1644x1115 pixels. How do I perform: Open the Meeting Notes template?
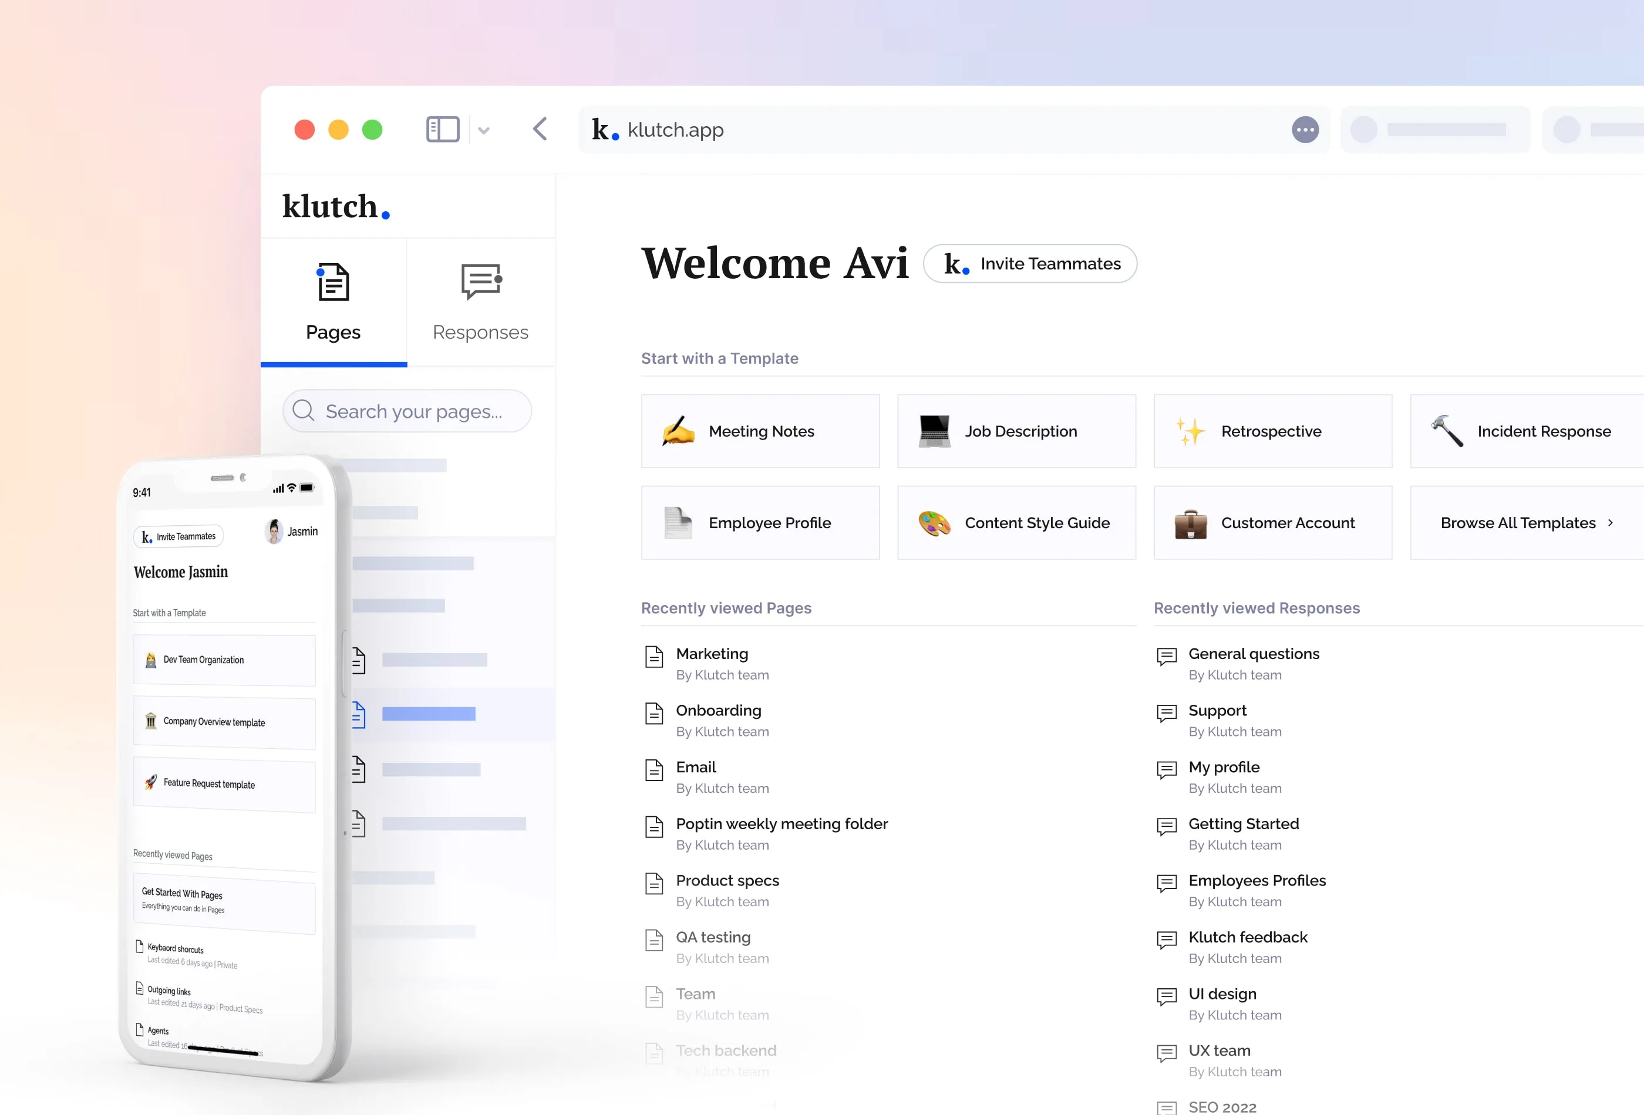pos(760,431)
